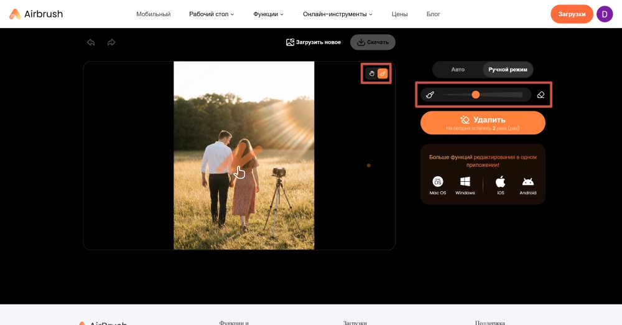622x325 pixels.
Task: Click the couple photo on canvas
Action: pos(244,156)
